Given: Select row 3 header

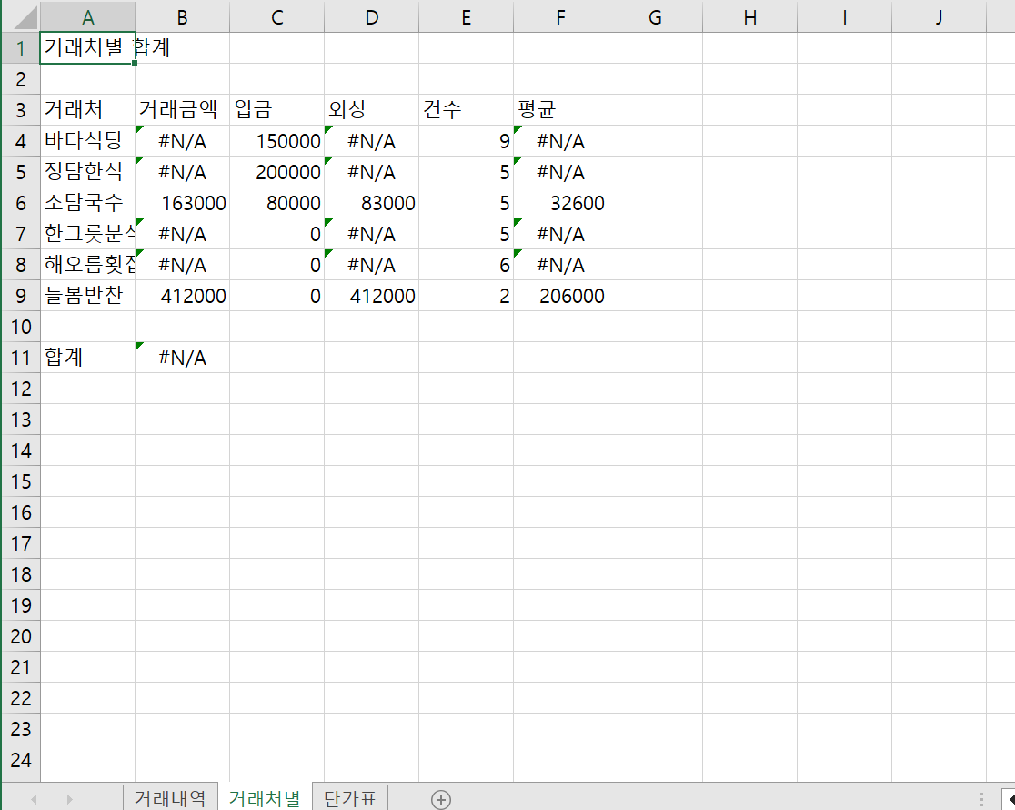Looking at the screenshot, I should click(x=21, y=109).
